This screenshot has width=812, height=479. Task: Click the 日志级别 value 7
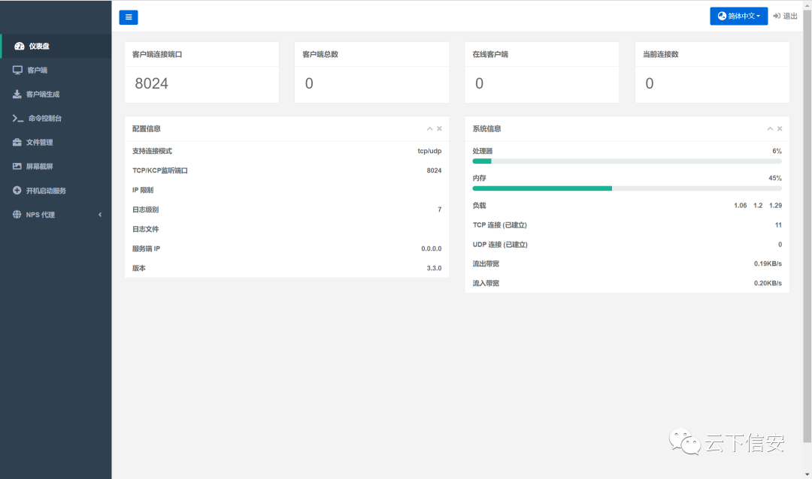pos(440,209)
